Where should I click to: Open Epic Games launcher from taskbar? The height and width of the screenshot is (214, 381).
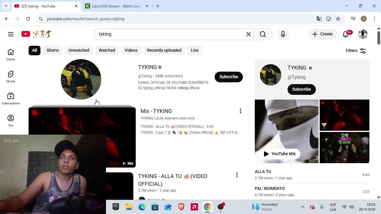click(x=116, y=207)
